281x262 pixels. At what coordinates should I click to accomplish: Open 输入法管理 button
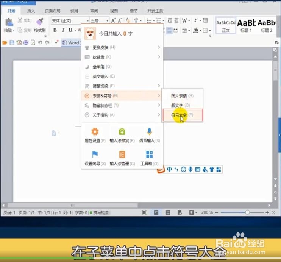[122, 158]
